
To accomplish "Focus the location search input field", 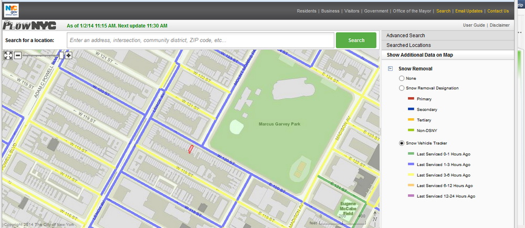I will (201, 40).
